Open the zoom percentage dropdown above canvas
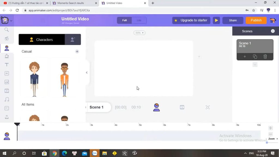The image size is (279, 157). tap(139, 32)
